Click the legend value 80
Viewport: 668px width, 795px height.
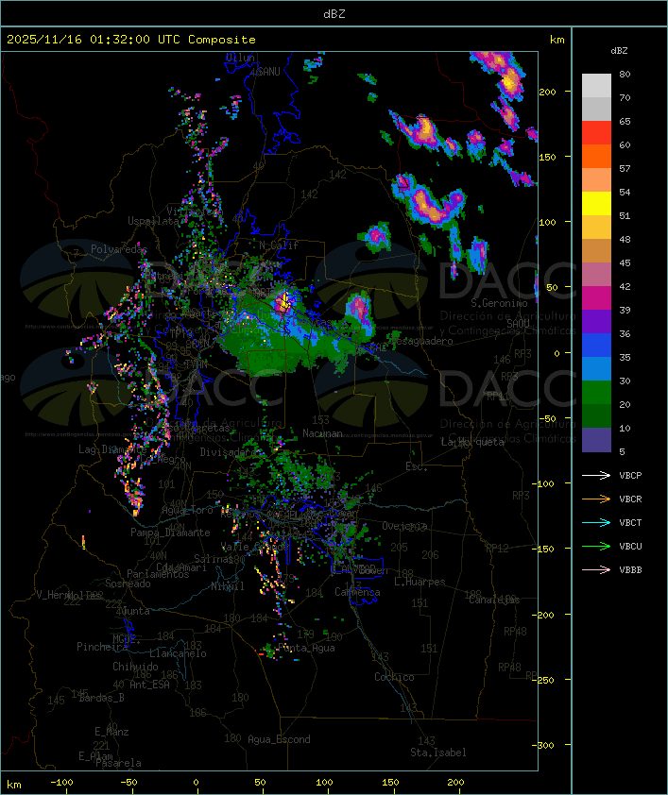tap(625, 74)
